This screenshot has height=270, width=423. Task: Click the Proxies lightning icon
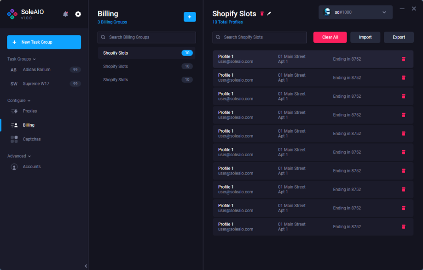coord(14,111)
